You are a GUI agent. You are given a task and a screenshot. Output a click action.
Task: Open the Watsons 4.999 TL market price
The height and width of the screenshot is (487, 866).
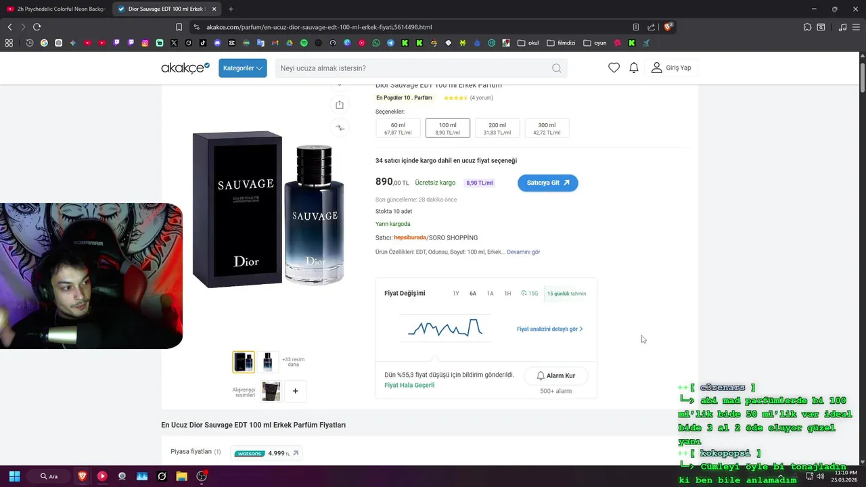click(x=267, y=453)
